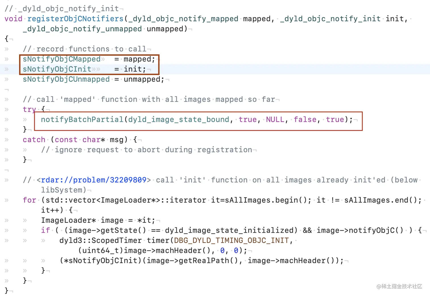This screenshot has width=430, height=297.
Task: Click the (uint64_t)image->machHeader() expression
Action: [x=144, y=250]
